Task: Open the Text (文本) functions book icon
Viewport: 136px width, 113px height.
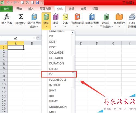Action: click(65, 17)
